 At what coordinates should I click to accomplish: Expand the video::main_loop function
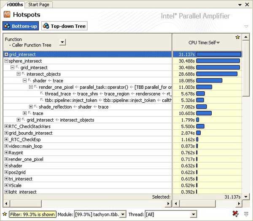point(6,146)
